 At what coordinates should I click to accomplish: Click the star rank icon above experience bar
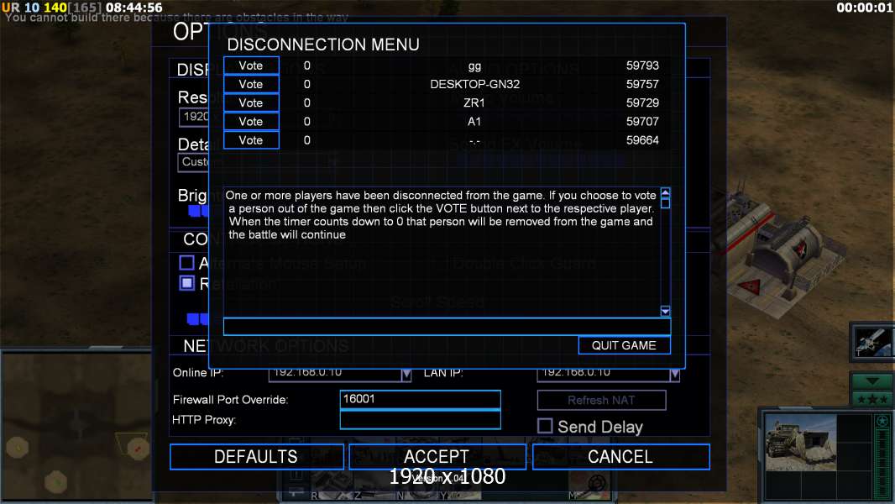click(882, 421)
